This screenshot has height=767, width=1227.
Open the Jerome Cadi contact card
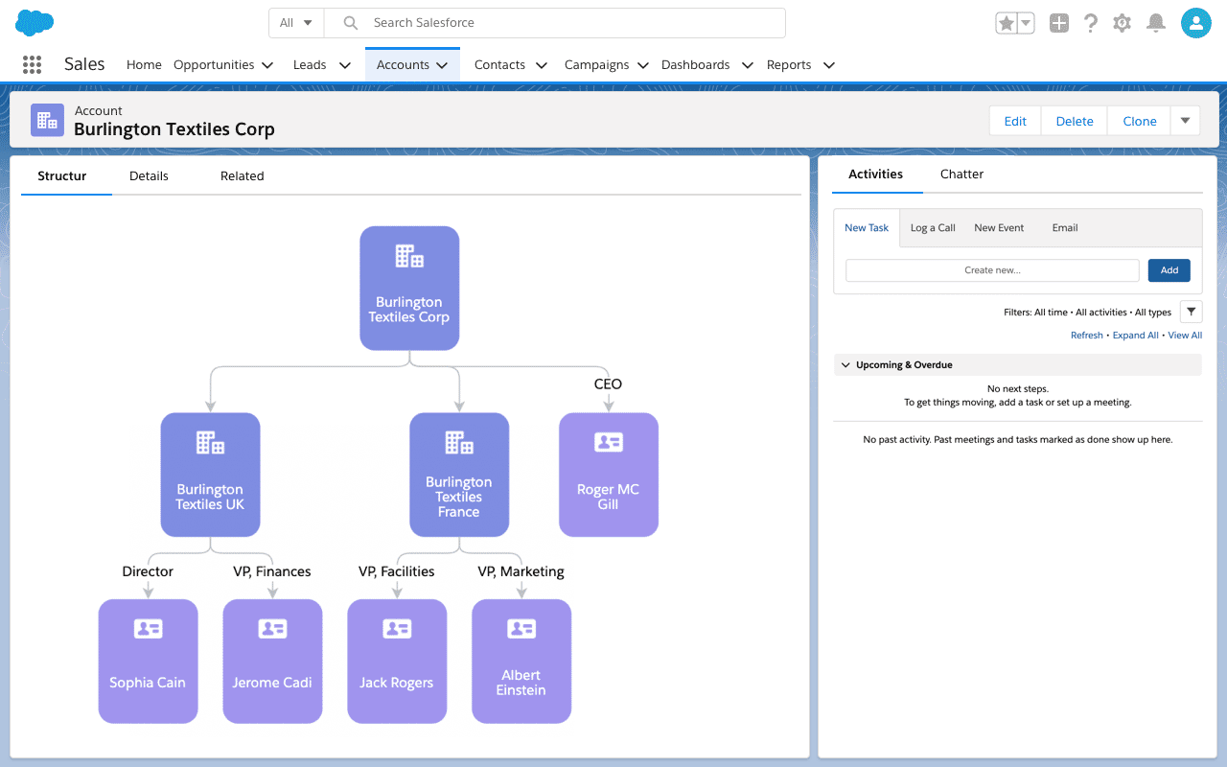pyautogui.click(x=272, y=662)
